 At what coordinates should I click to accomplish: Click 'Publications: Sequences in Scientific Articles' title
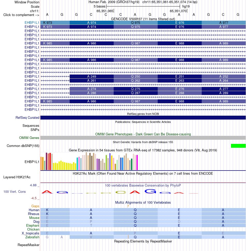tap(143, 122)
